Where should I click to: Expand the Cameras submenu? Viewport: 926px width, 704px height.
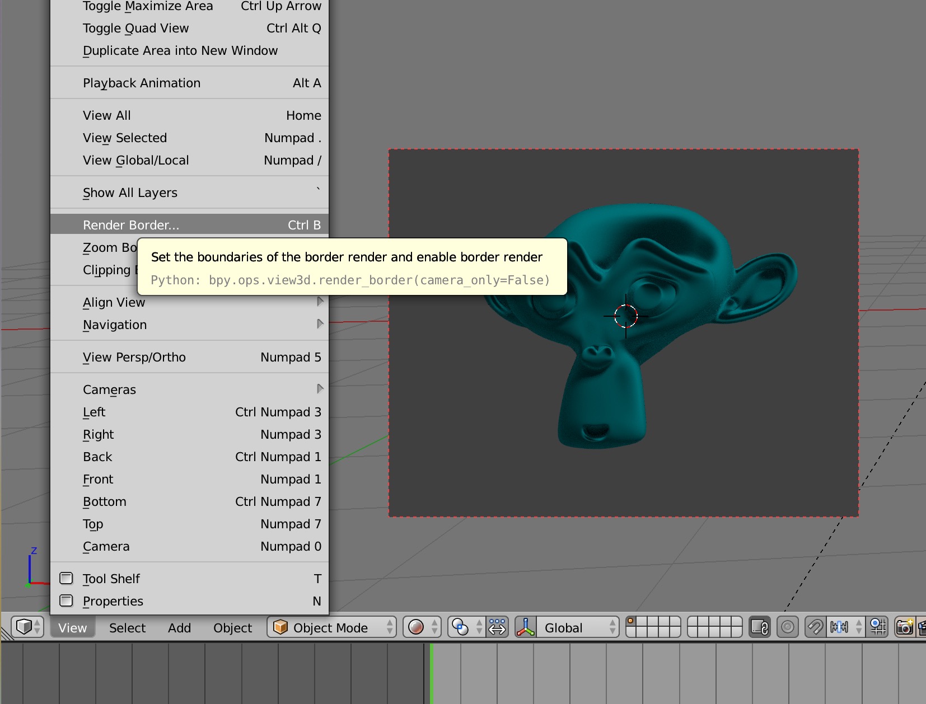(x=189, y=389)
